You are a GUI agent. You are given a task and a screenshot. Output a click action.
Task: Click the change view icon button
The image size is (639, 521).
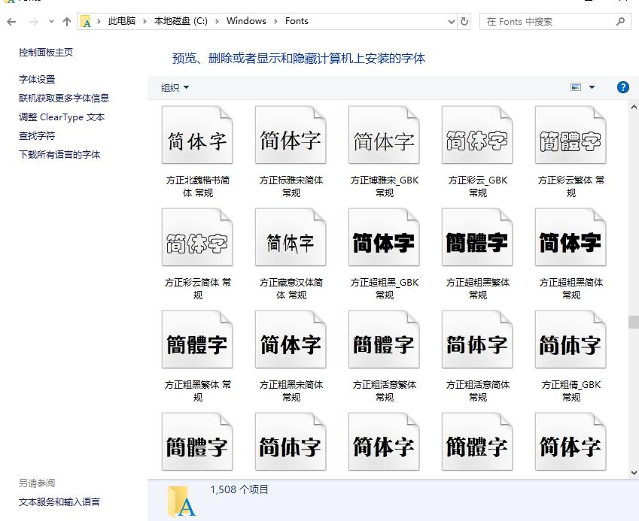(x=576, y=86)
